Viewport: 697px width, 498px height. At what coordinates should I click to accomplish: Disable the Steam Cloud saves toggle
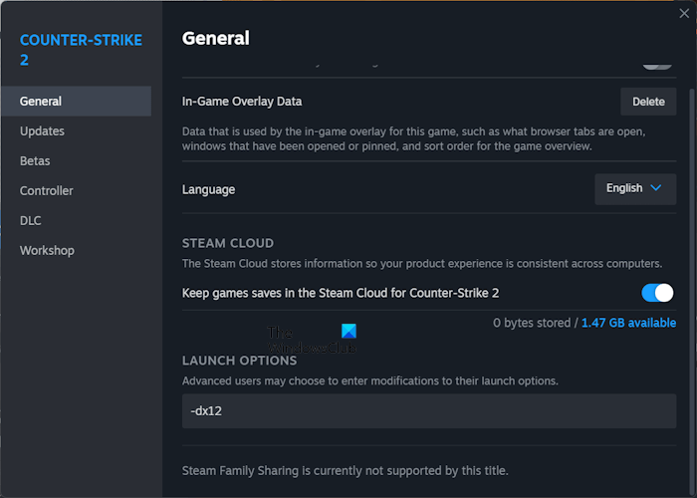657,293
